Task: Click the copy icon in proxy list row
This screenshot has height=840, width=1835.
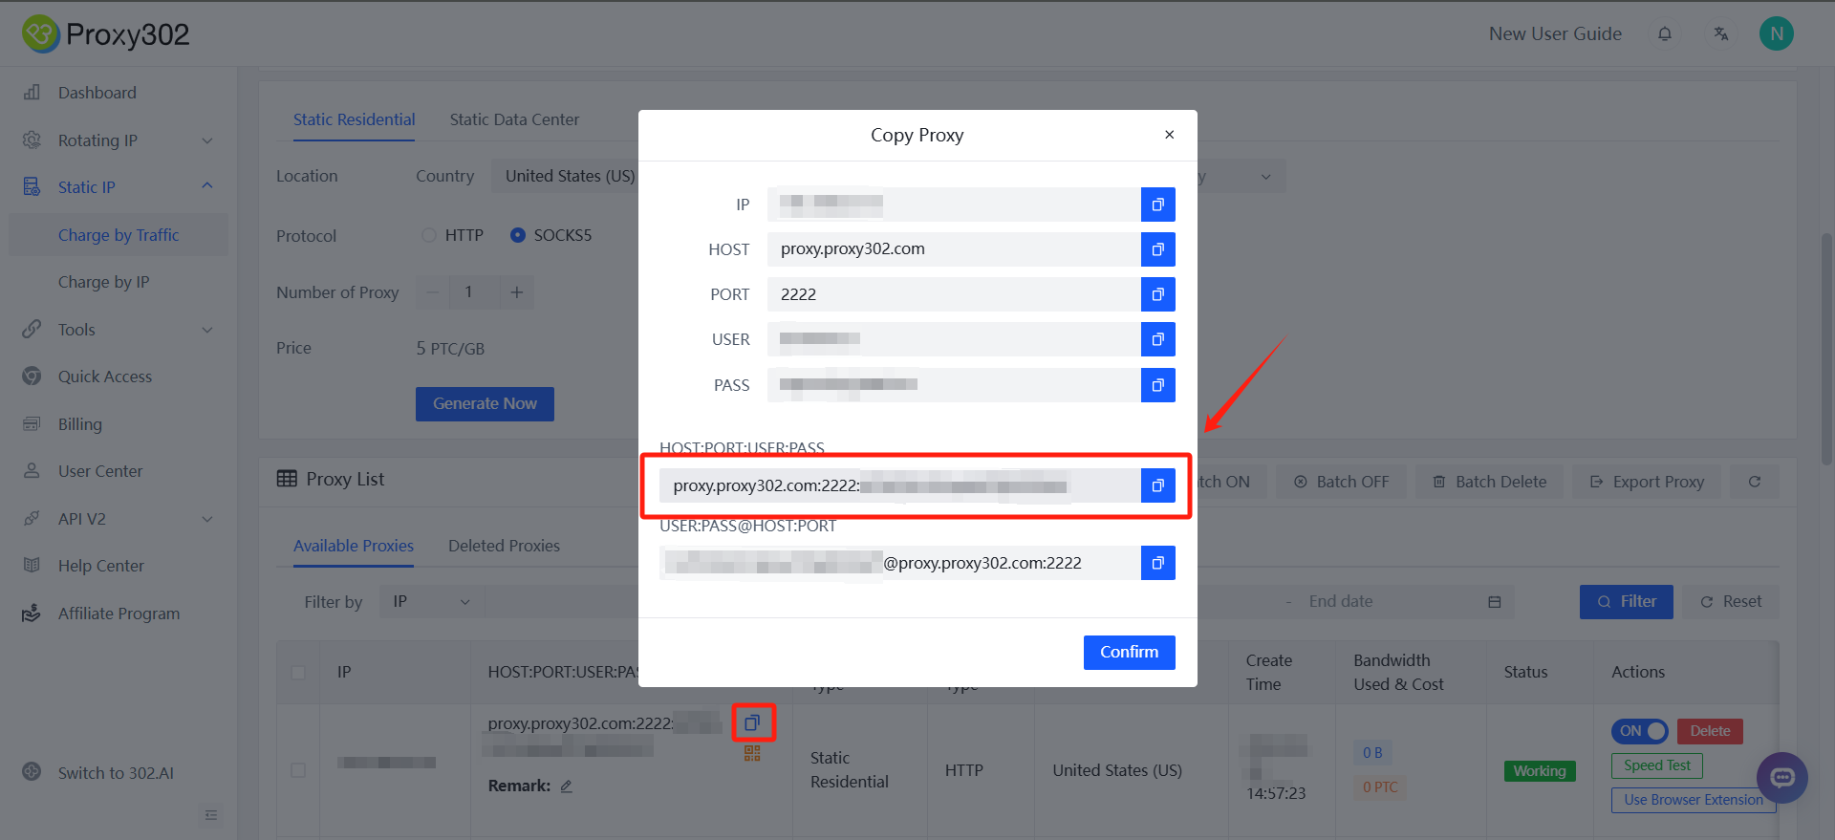Action: click(752, 722)
